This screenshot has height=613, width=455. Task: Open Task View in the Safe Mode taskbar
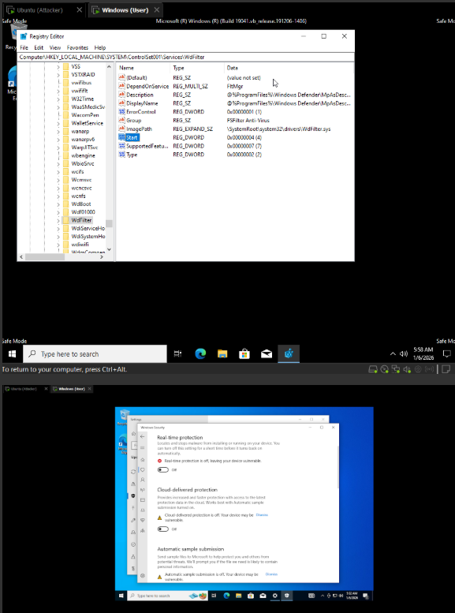178,353
